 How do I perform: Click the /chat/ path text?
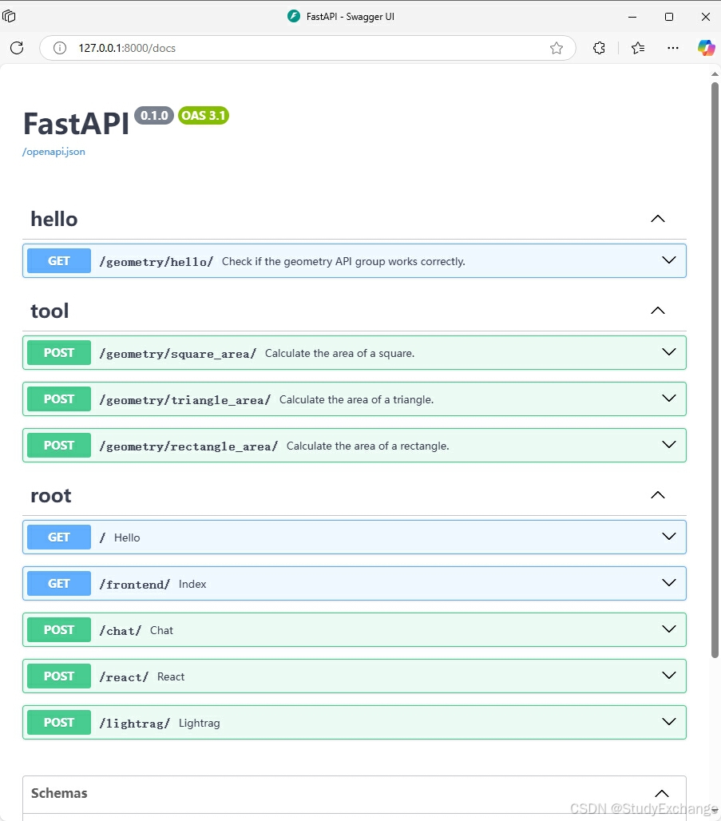pos(121,631)
